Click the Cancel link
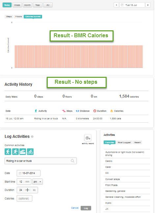Image resolution: width=155 pixels, height=213 pixels. click(75, 208)
